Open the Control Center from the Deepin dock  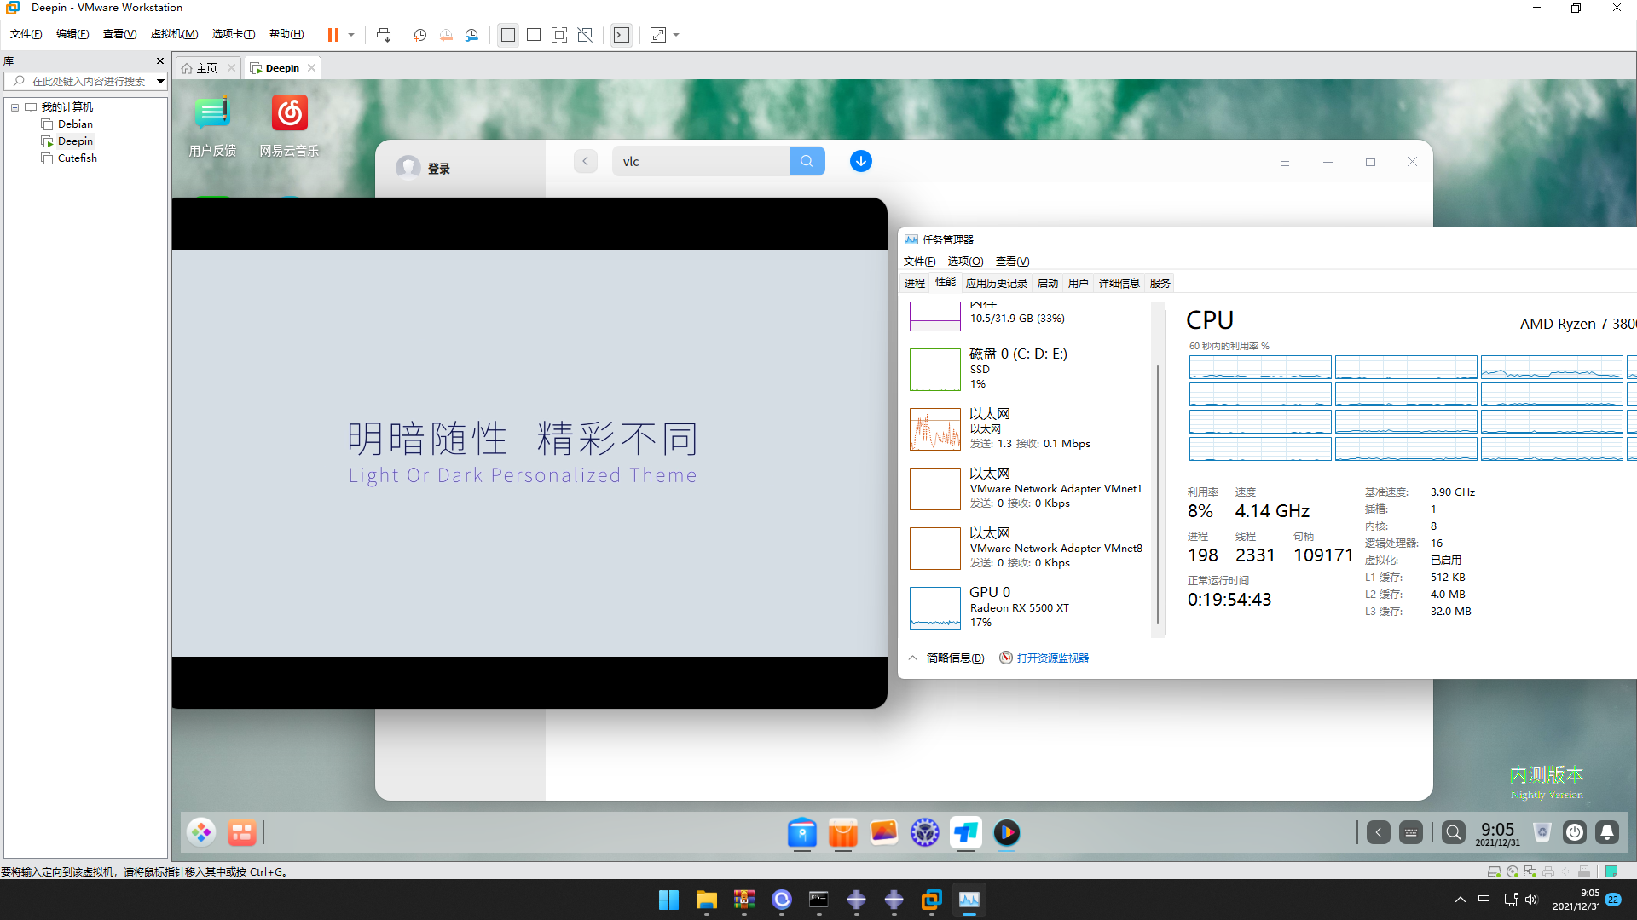[926, 833]
